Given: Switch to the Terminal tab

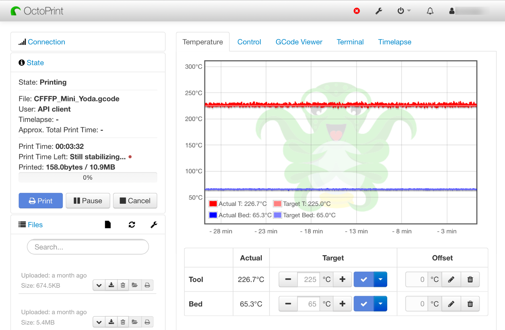Looking at the screenshot, I should (350, 42).
